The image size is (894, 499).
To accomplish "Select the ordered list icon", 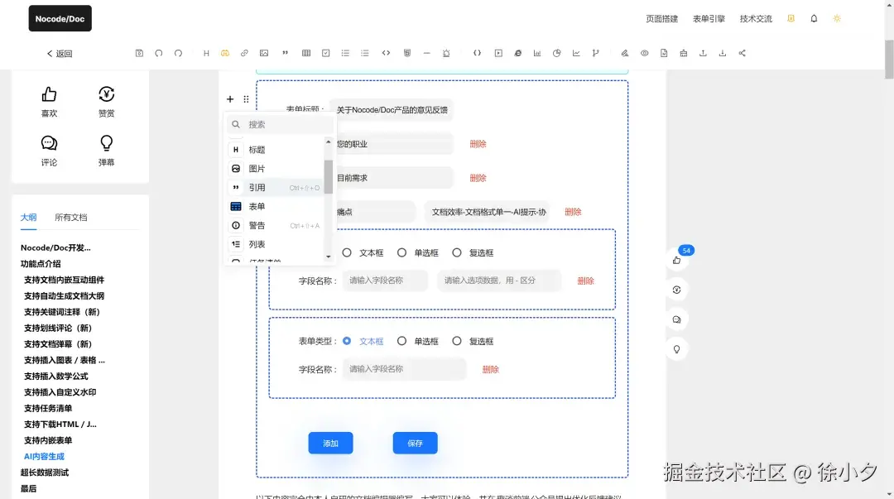I will tap(365, 52).
